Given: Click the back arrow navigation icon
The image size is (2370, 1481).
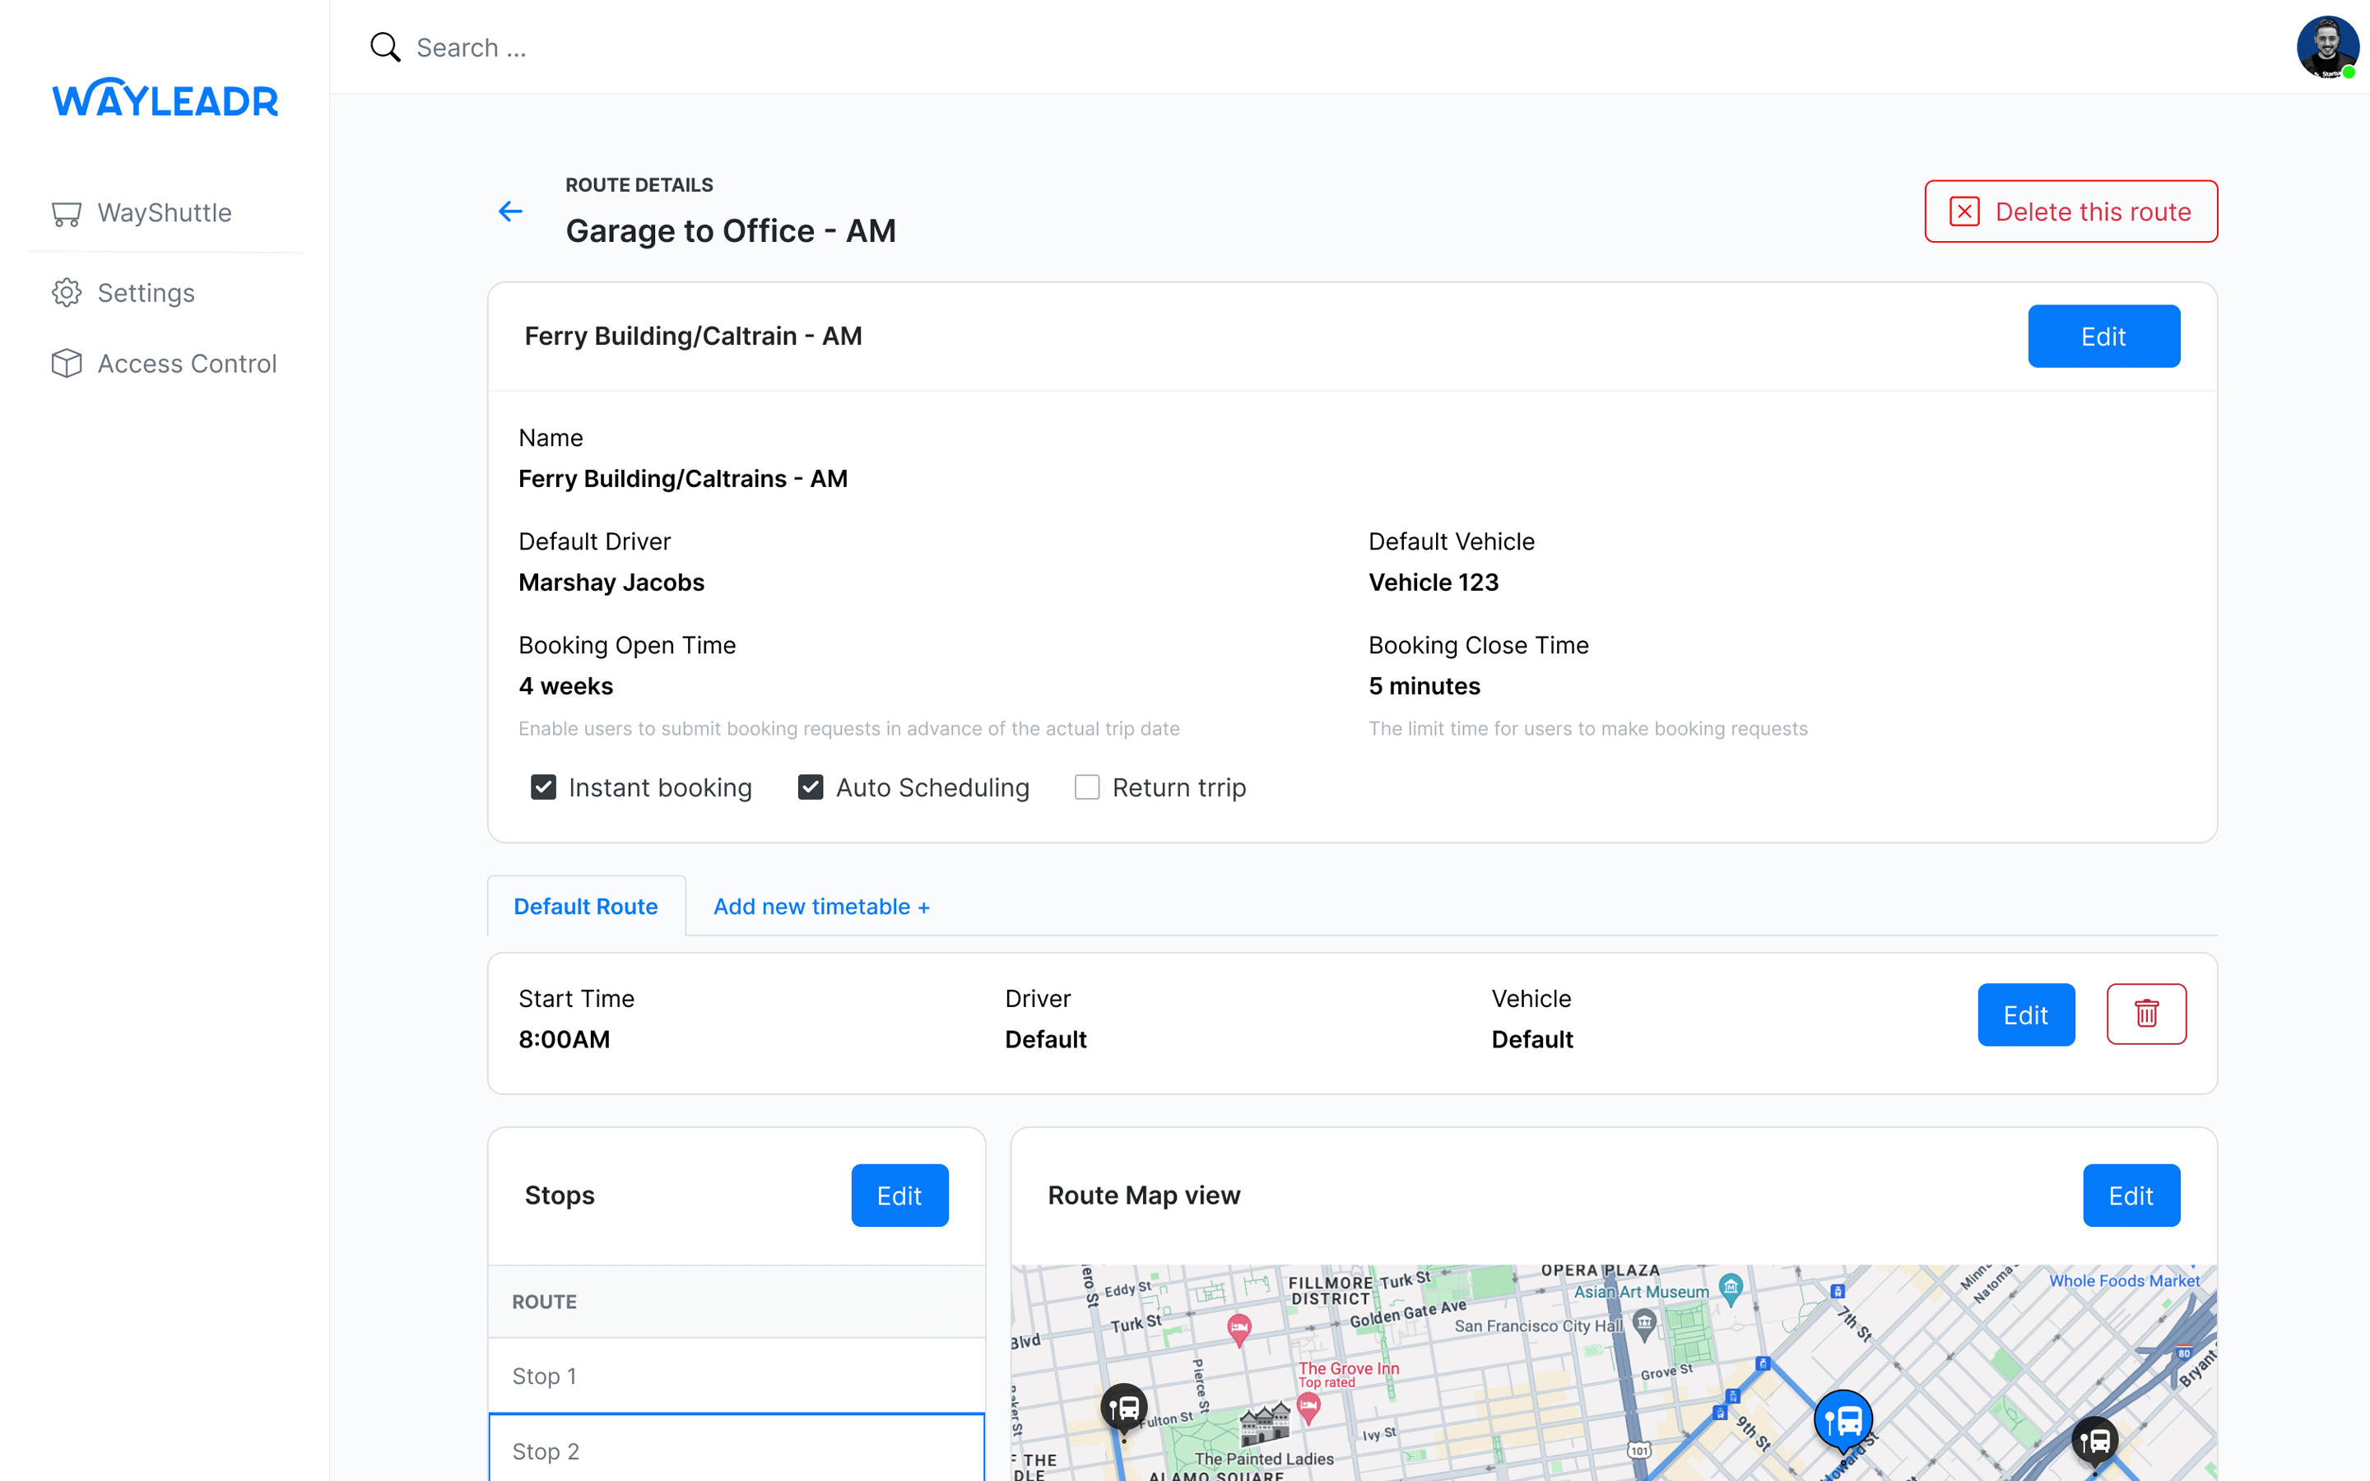Looking at the screenshot, I should coord(510,210).
